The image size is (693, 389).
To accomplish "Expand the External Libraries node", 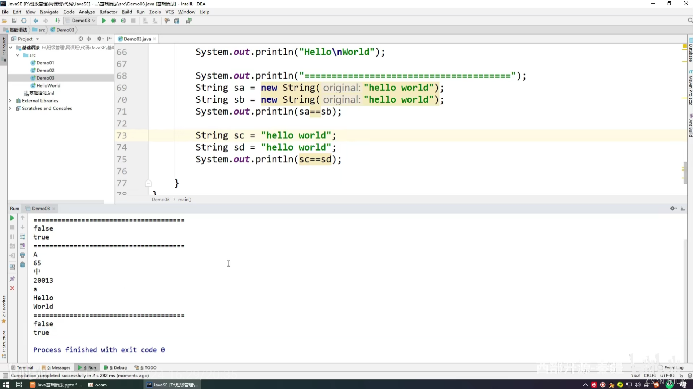I will tap(10, 101).
